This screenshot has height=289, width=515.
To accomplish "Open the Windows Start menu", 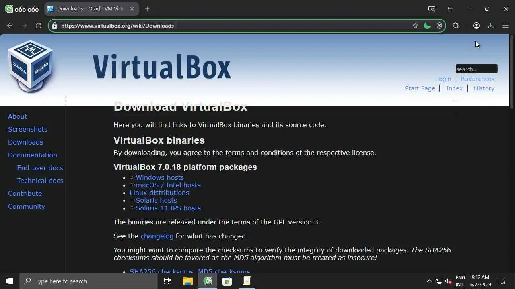I will tap(10, 281).
